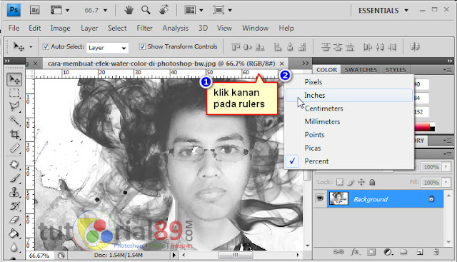Choose Centimeters from the ruler units menu
Screen dimensions: 457x262
(x=349, y=109)
